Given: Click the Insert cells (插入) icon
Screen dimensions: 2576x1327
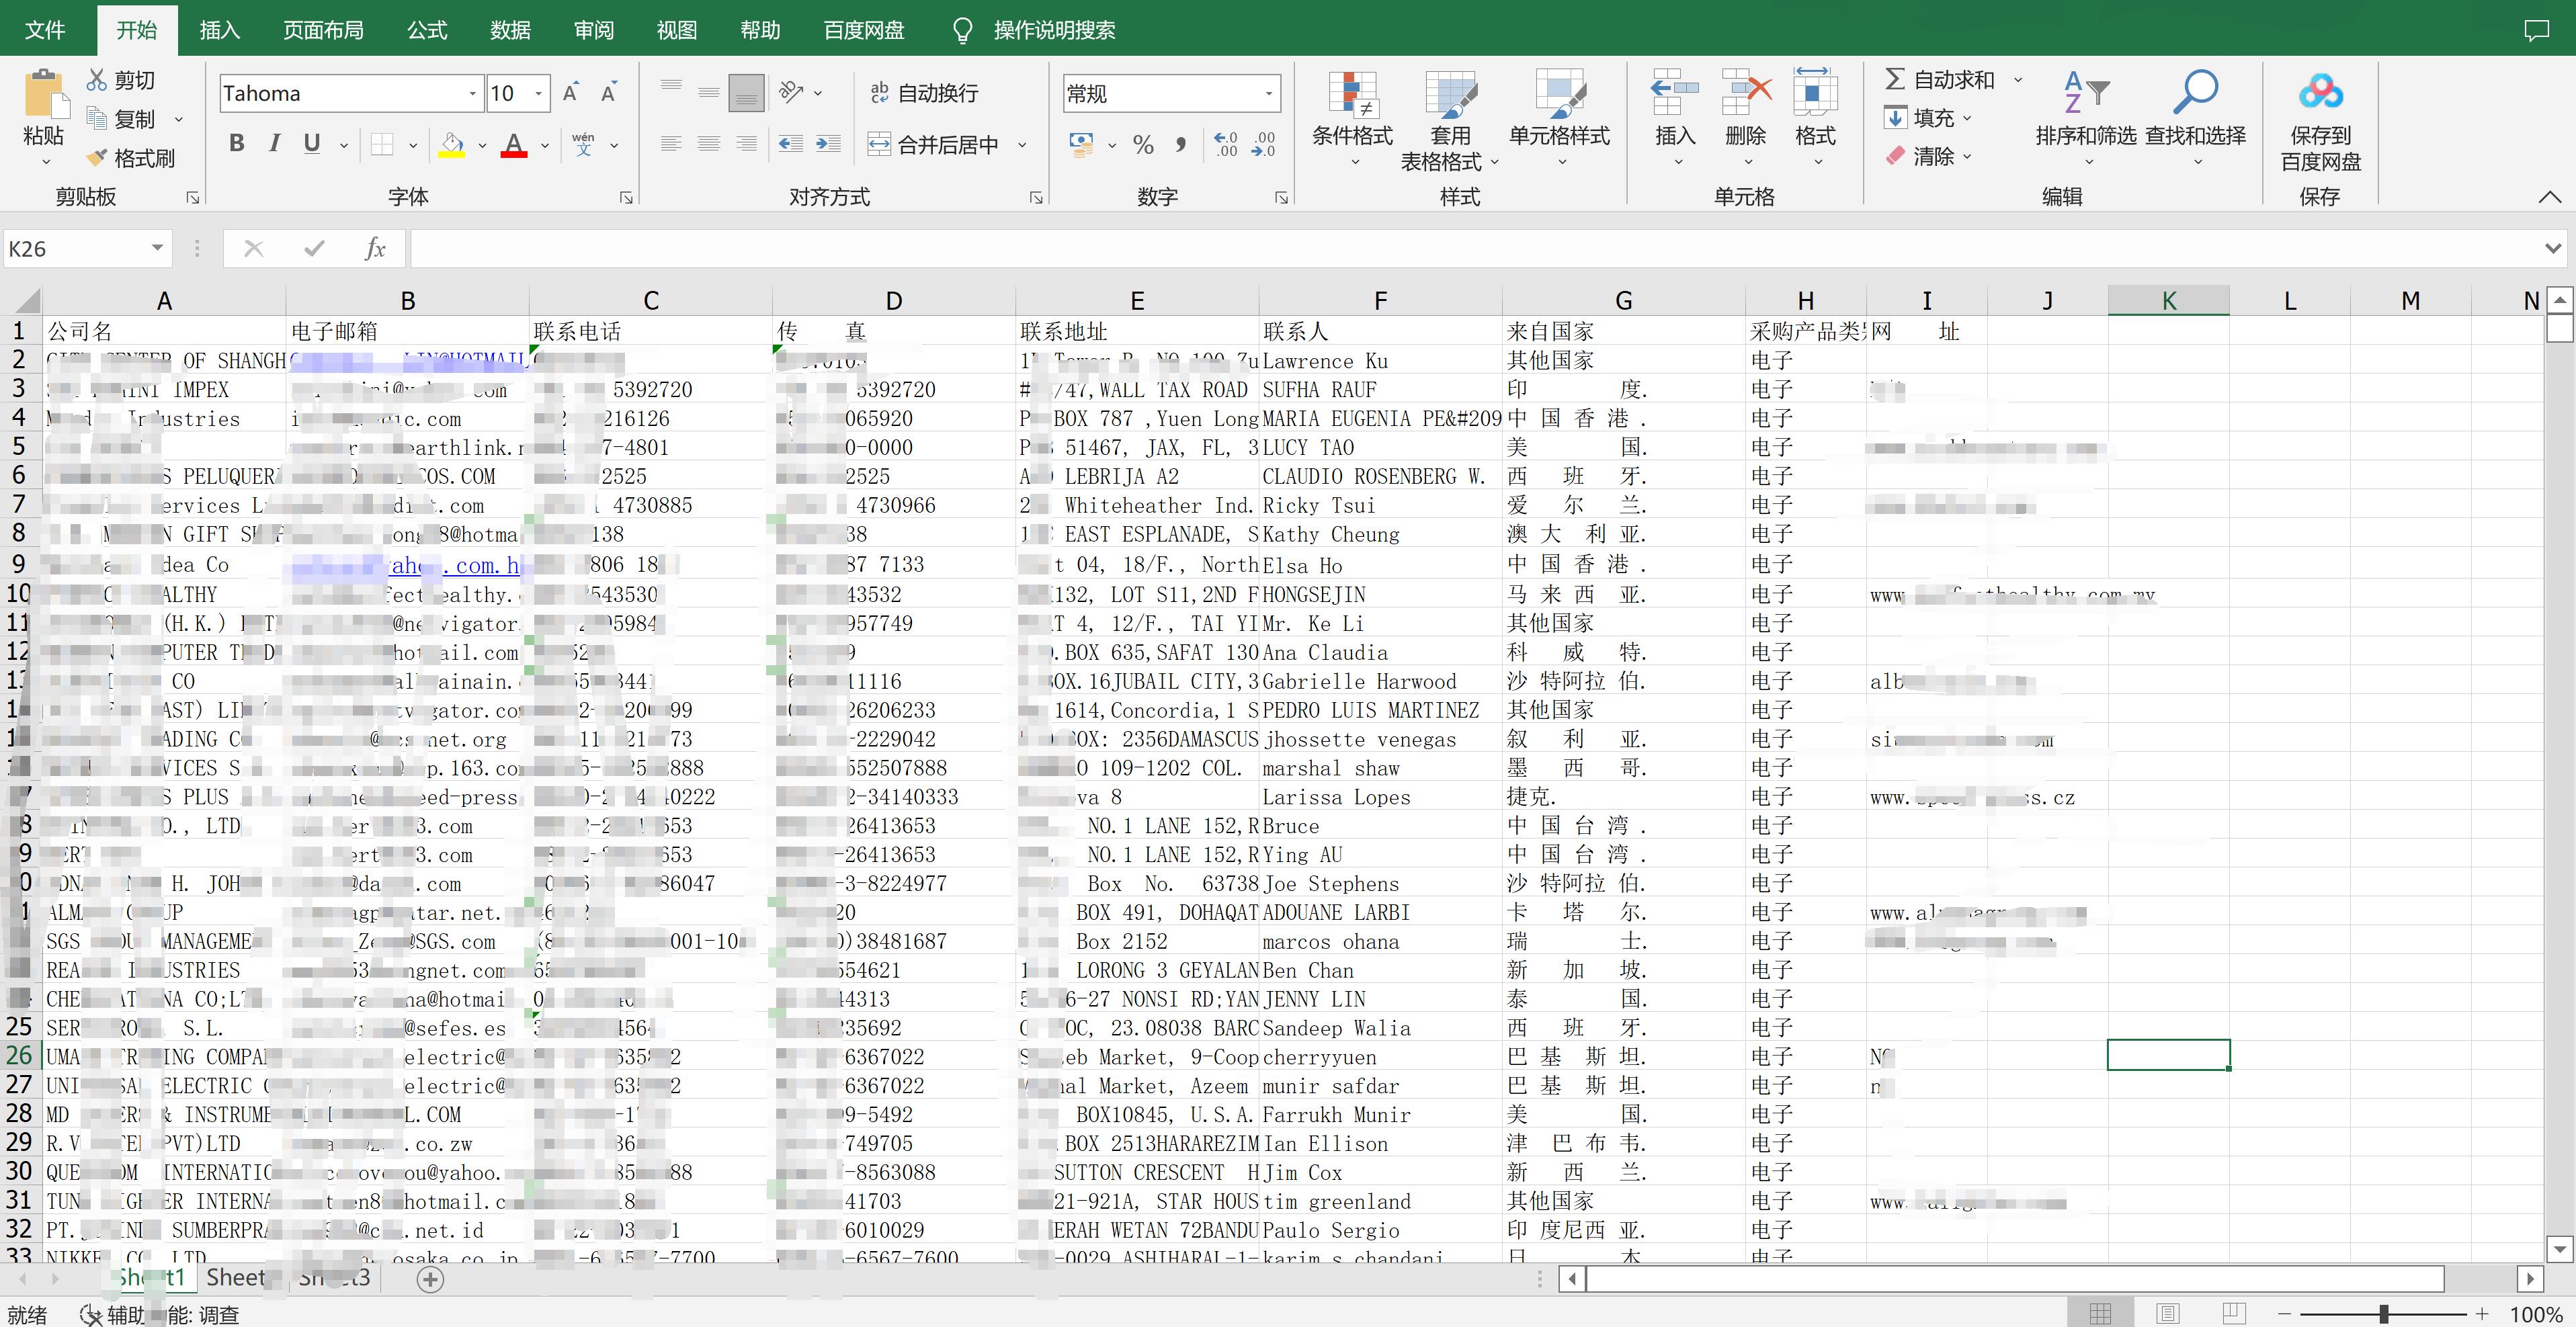Looking at the screenshot, I should coord(1675,95).
